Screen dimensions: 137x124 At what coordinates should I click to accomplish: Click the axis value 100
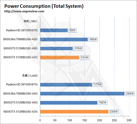(x=70, y=120)
